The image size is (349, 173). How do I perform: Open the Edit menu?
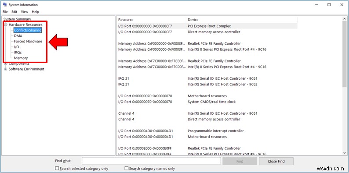[x=15, y=12]
